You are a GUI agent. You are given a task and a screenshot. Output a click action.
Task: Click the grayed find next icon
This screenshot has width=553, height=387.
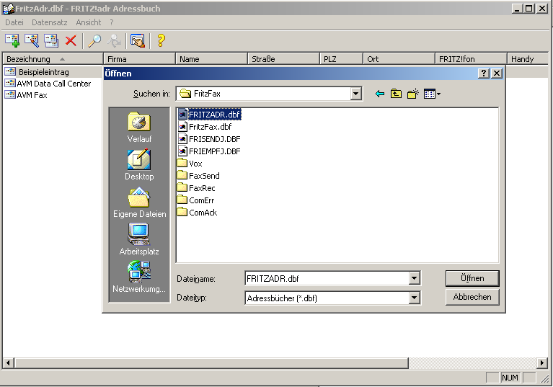114,40
